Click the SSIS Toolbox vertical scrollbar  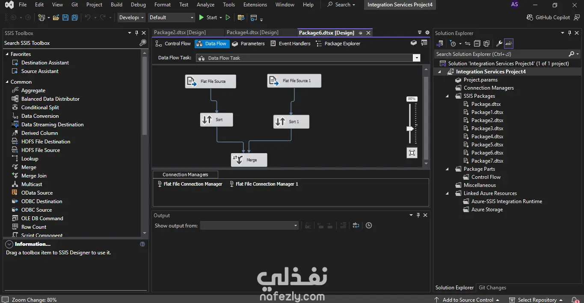click(x=144, y=96)
